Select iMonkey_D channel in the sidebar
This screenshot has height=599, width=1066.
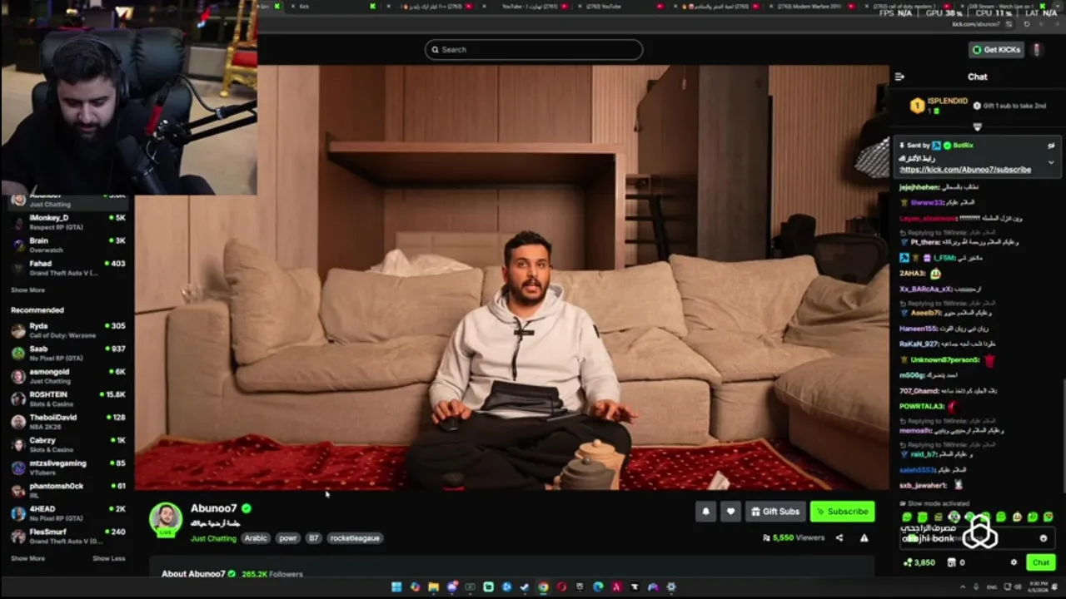pos(67,222)
